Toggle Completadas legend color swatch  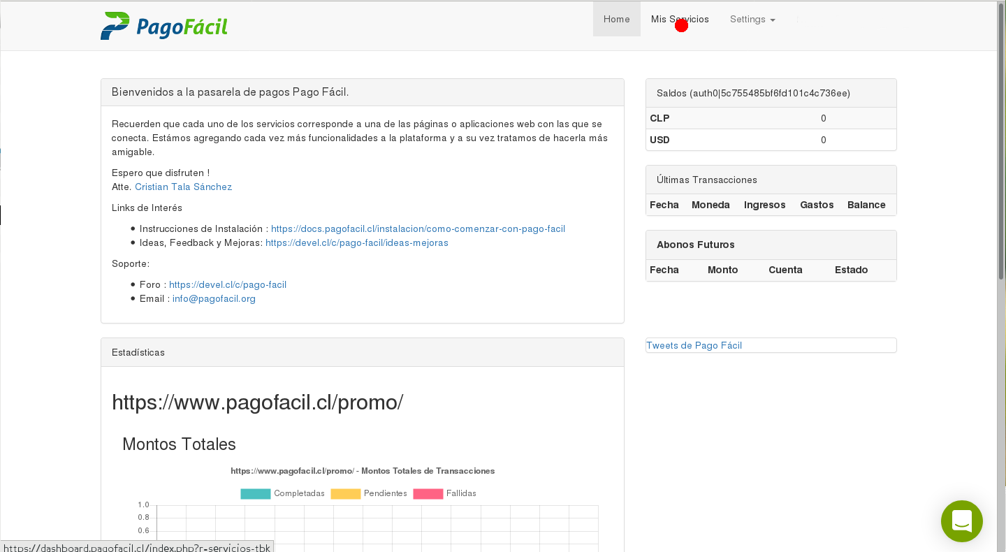point(256,493)
